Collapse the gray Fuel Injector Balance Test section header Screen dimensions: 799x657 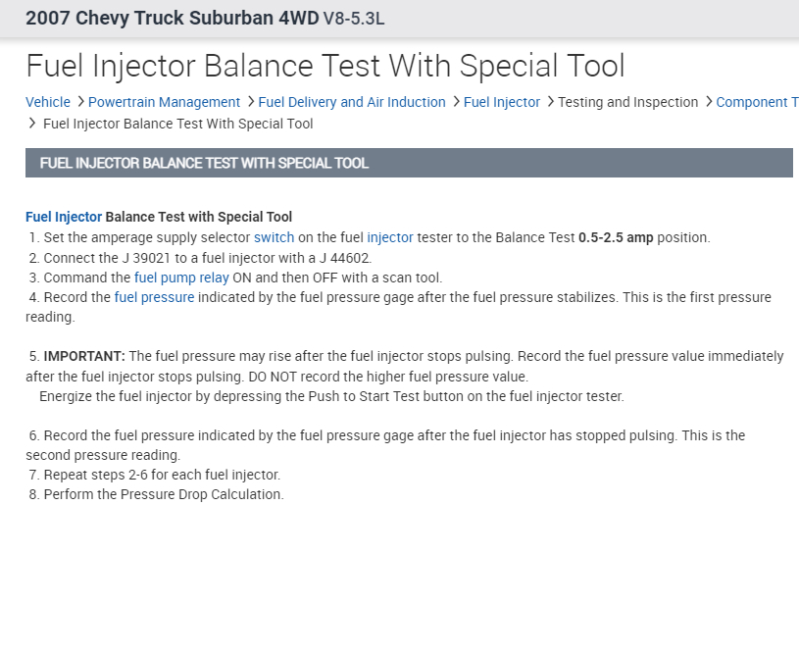point(408,163)
